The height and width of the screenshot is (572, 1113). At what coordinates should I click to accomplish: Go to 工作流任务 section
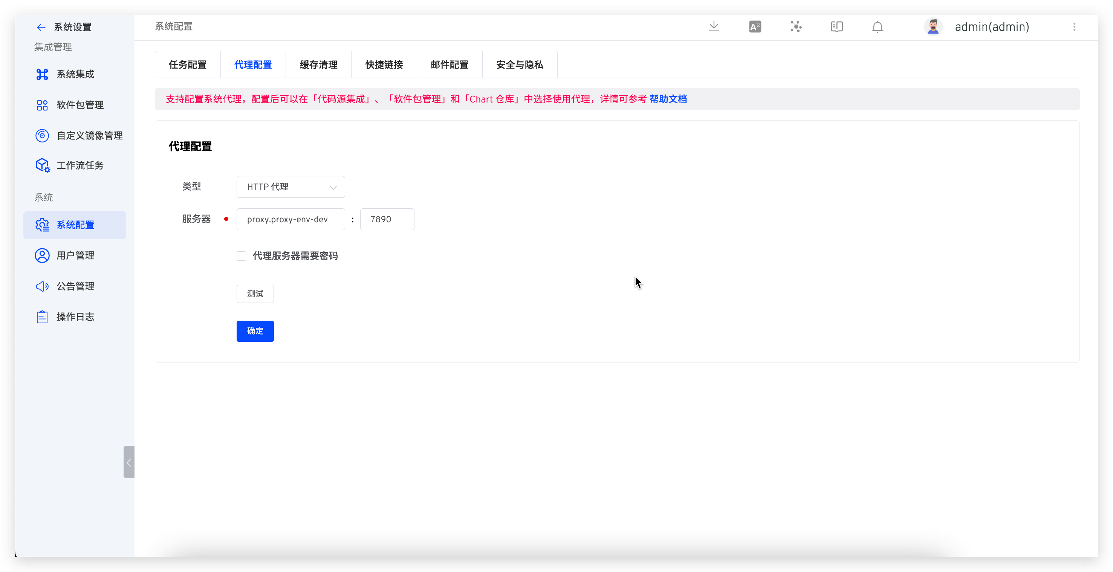[80, 165]
